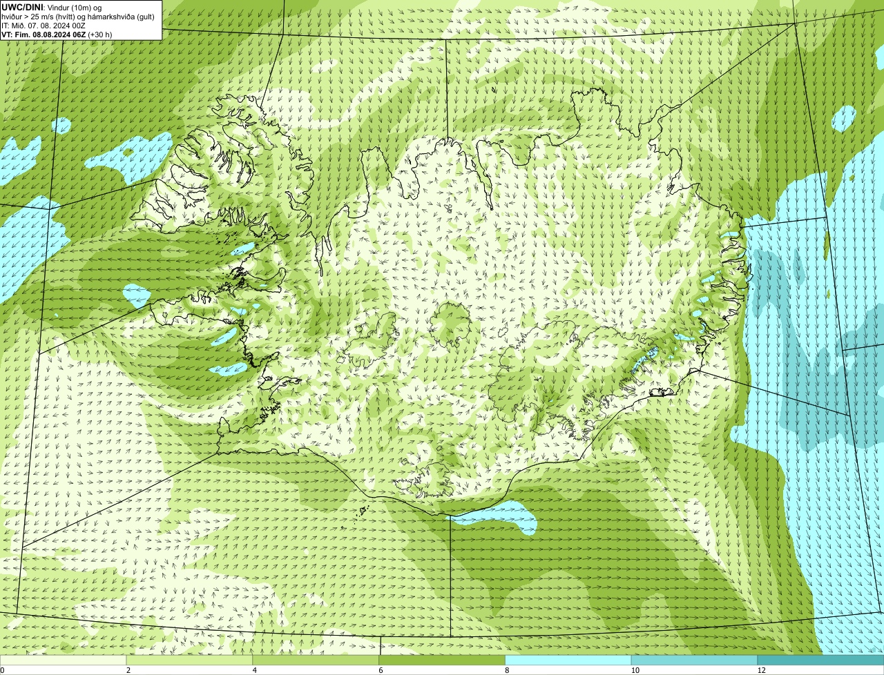Viewport: 884px width, 675px height.
Task: Click the "VT: Fim. 08.08.2024 06Z (+30 h)" line
Action: click(x=57, y=35)
